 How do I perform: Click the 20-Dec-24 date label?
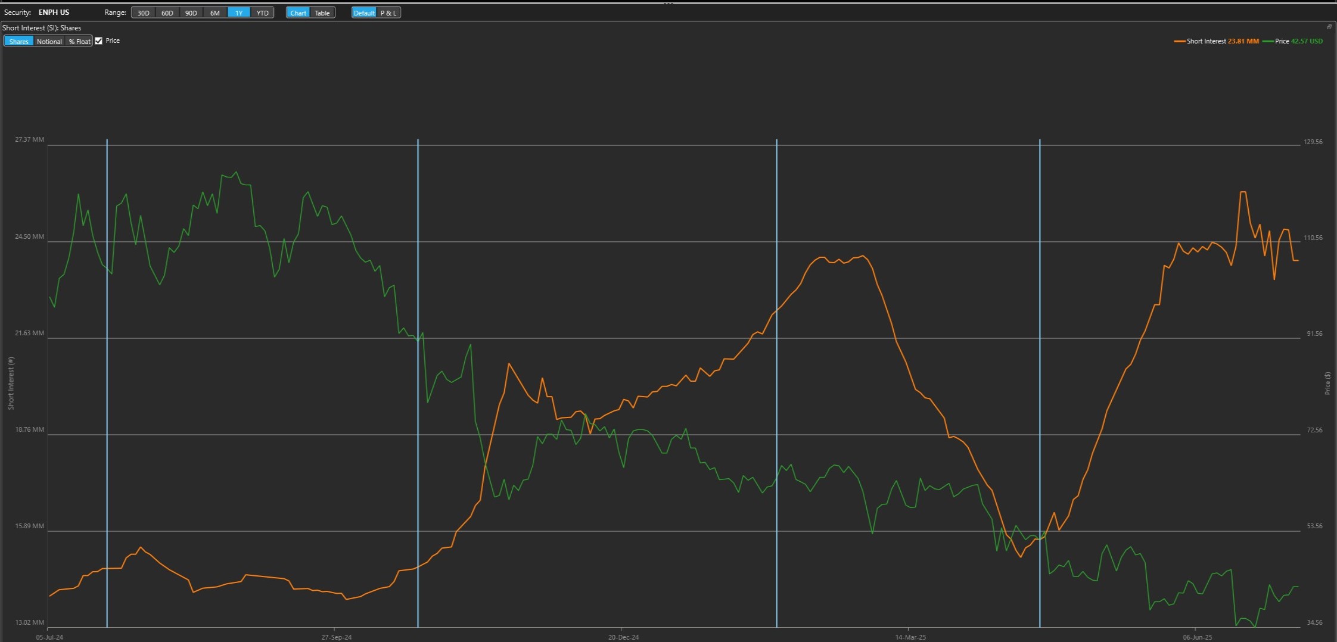coord(623,637)
